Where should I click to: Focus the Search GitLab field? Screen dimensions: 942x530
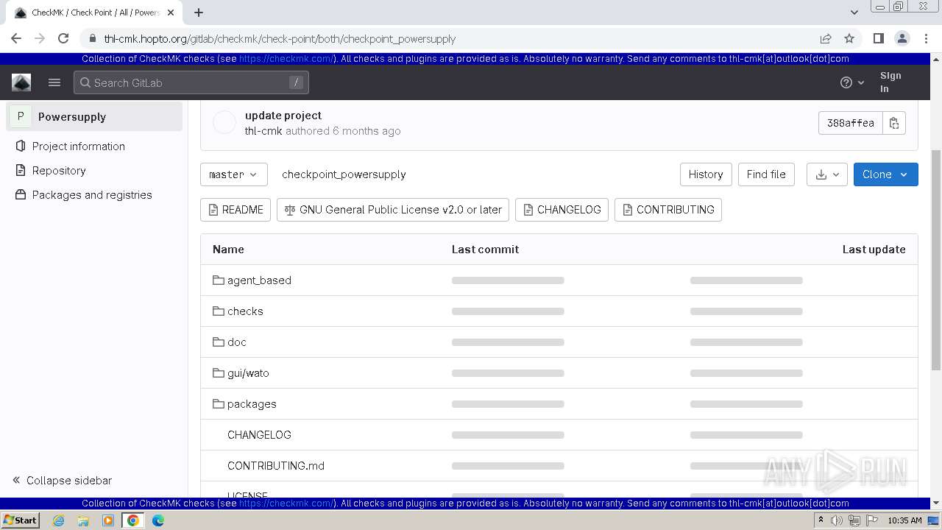191,82
